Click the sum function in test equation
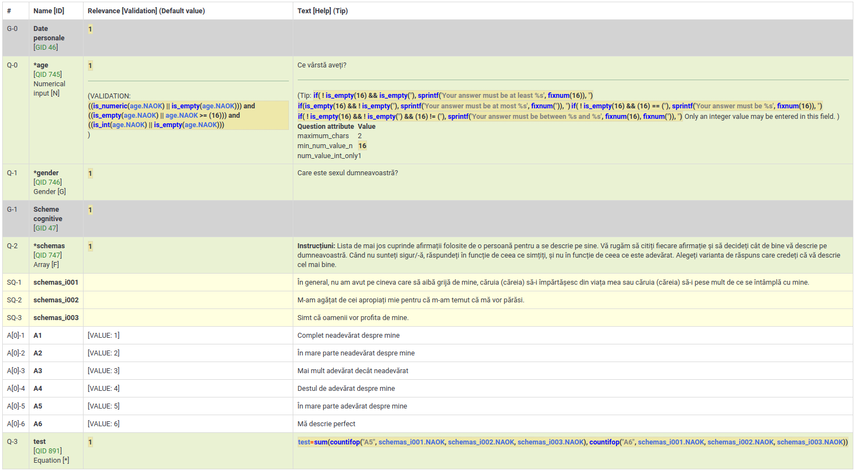 point(320,442)
